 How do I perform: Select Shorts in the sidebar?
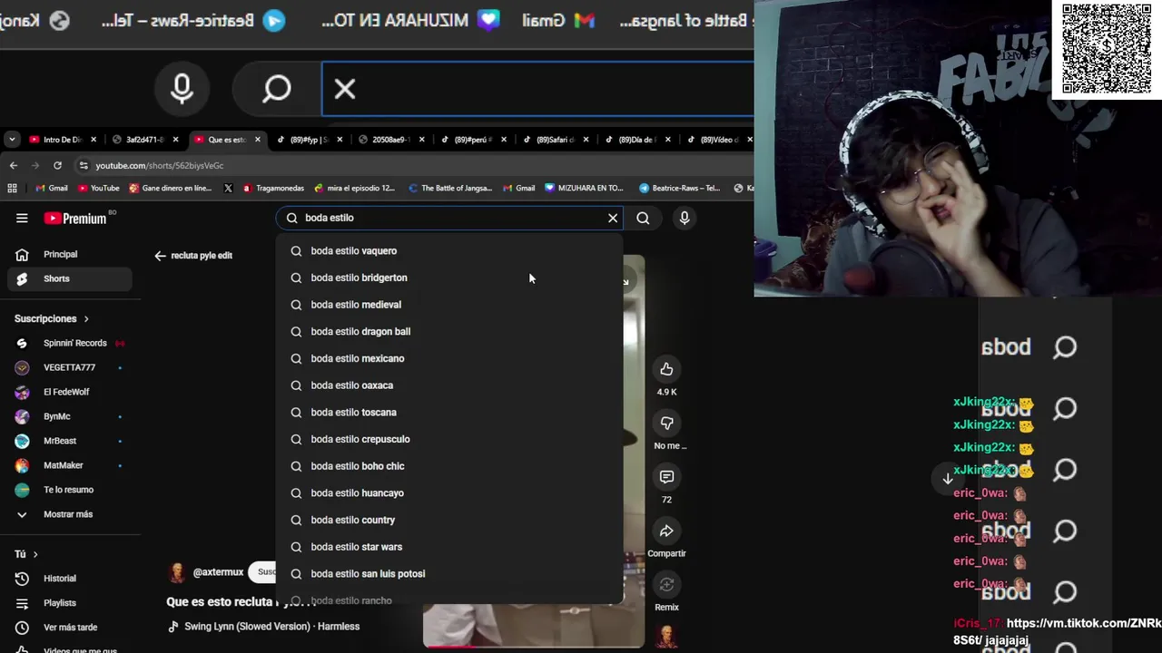(69, 278)
